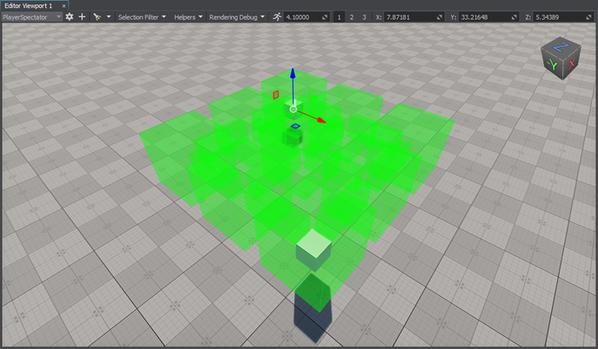This screenshot has width=598, height=349.
Task: Click the spinner handle of the Z field
Action: click(588, 17)
